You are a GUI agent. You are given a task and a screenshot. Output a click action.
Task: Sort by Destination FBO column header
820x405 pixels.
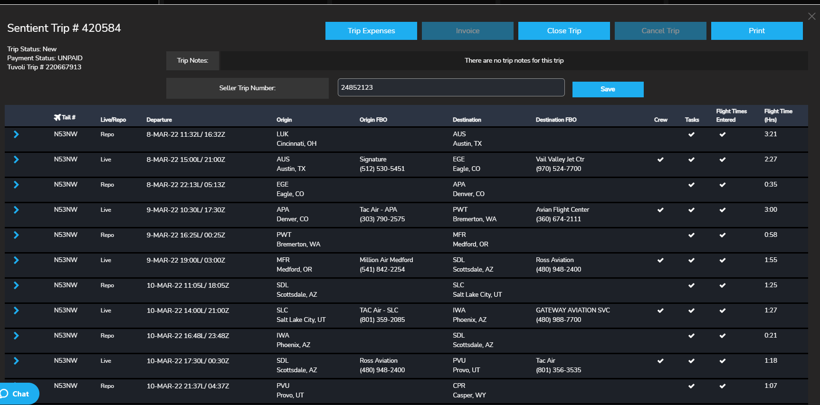click(x=556, y=120)
